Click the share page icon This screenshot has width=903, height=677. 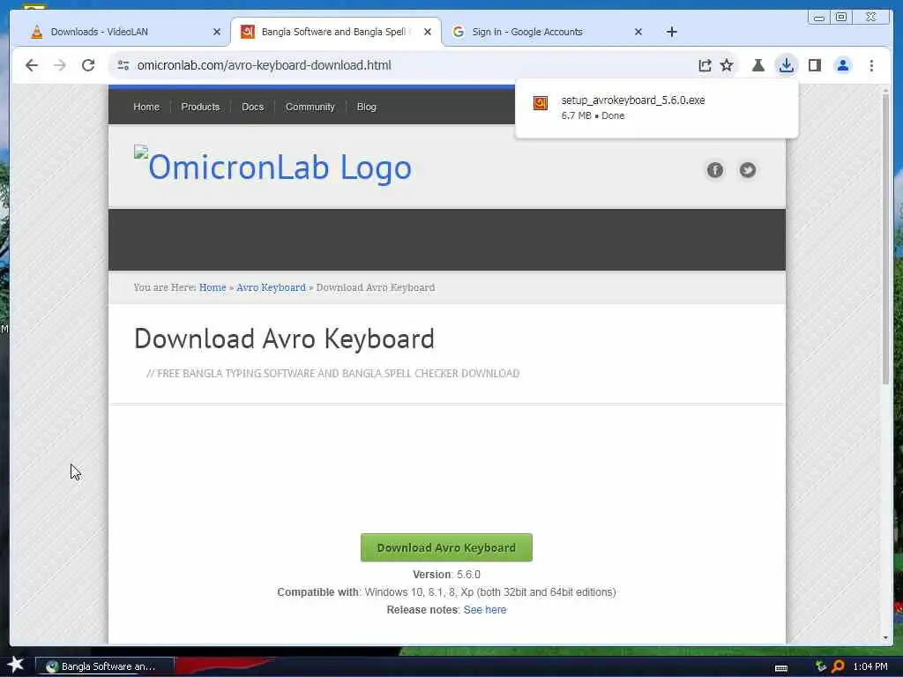tap(705, 65)
